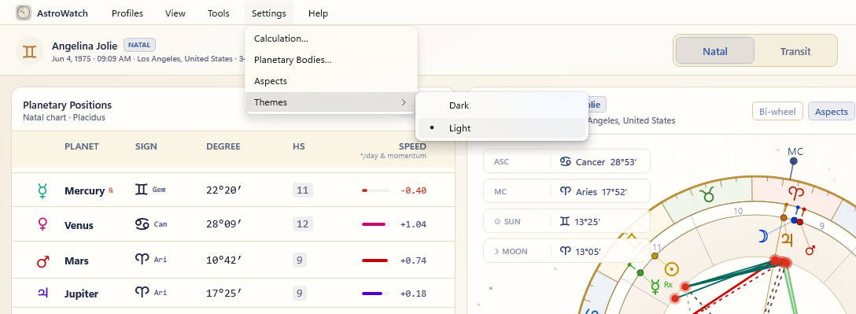Click the DEGREE column header
The image size is (856, 314).
click(223, 146)
